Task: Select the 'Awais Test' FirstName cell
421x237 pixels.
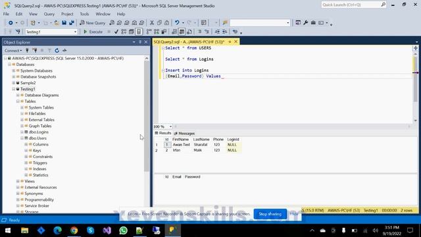Action: coord(182,145)
